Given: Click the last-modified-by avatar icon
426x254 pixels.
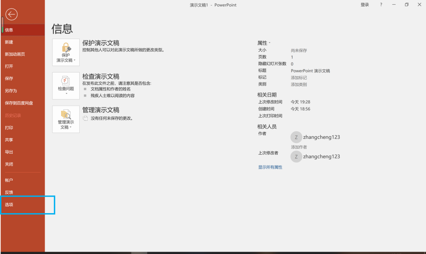Looking at the screenshot, I should point(296,156).
